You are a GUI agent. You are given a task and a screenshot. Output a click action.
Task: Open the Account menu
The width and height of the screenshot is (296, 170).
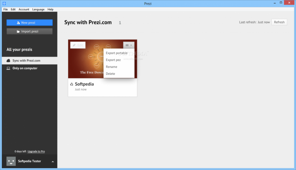[24, 9]
